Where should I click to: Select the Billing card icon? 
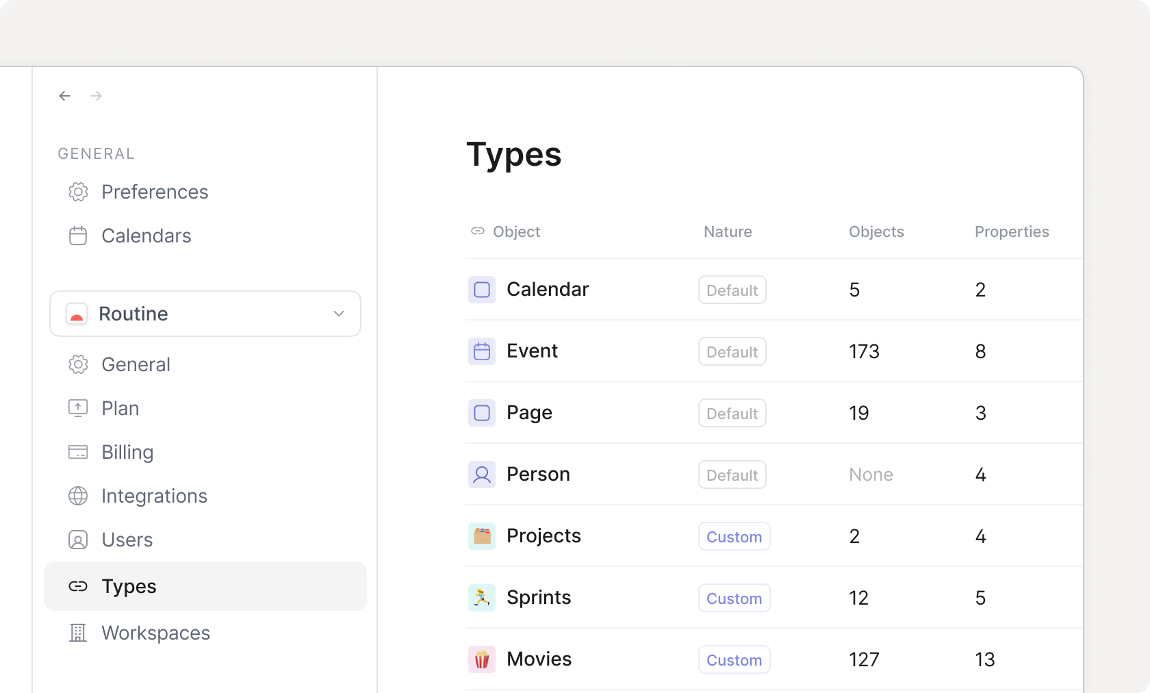tap(78, 452)
